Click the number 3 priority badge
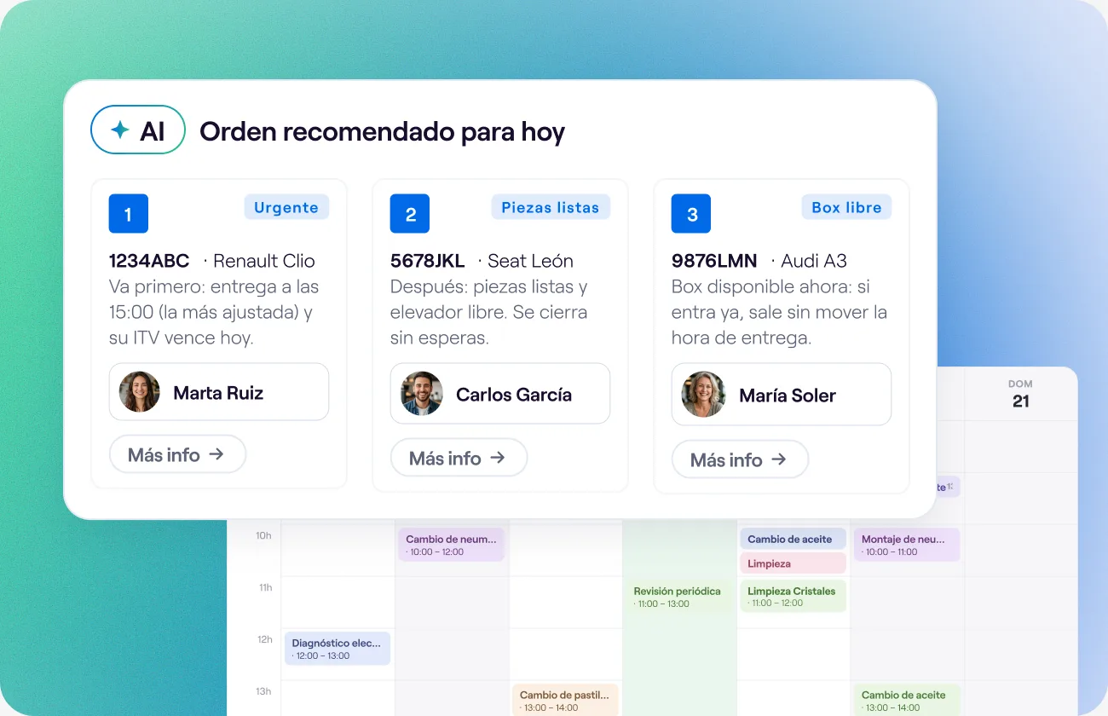The height and width of the screenshot is (716, 1108). tap(691, 214)
